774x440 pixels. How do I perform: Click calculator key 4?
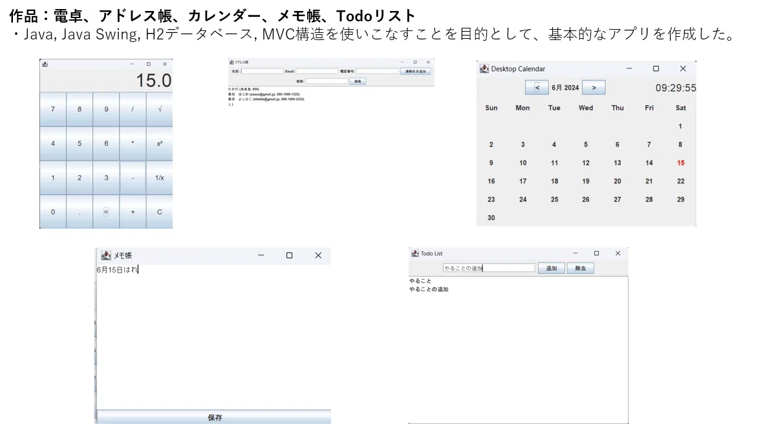click(x=53, y=143)
